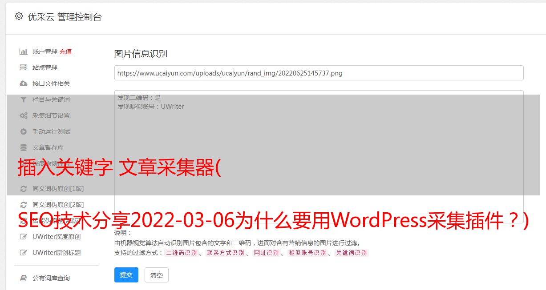Click the 图片信息识别 heading
Viewport: 546px width, 290px height.
pyautogui.click(x=141, y=54)
